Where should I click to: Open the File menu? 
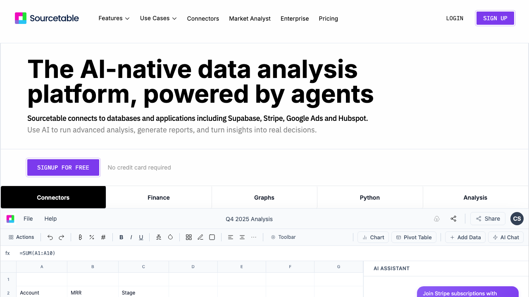click(x=28, y=219)
